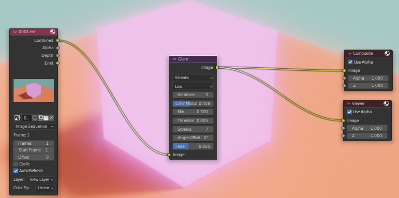Image resolution: width=399 pixels, height=198 pixels.
Task: Click the Combined output socket
Action: point(58,40)
